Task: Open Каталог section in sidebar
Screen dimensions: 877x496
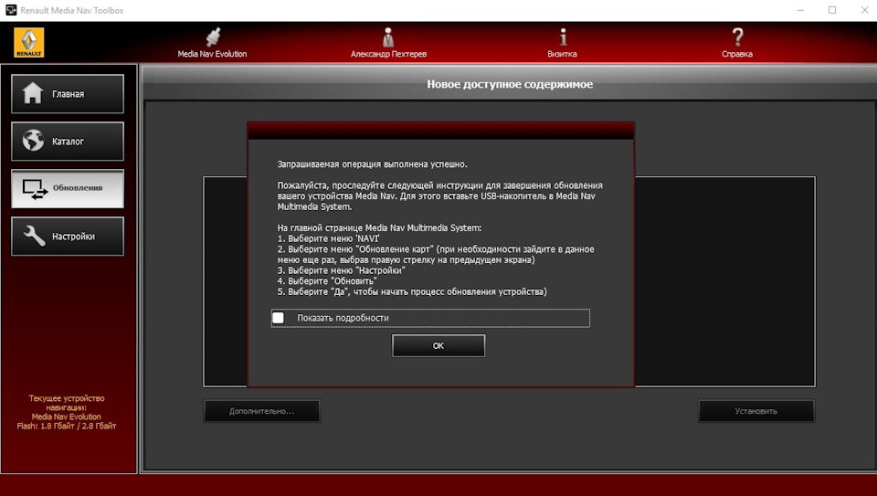Action: tap(68, 142)
